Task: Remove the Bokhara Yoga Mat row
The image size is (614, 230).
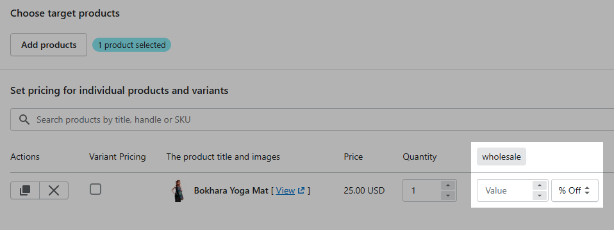Action: tap(54, 190)
